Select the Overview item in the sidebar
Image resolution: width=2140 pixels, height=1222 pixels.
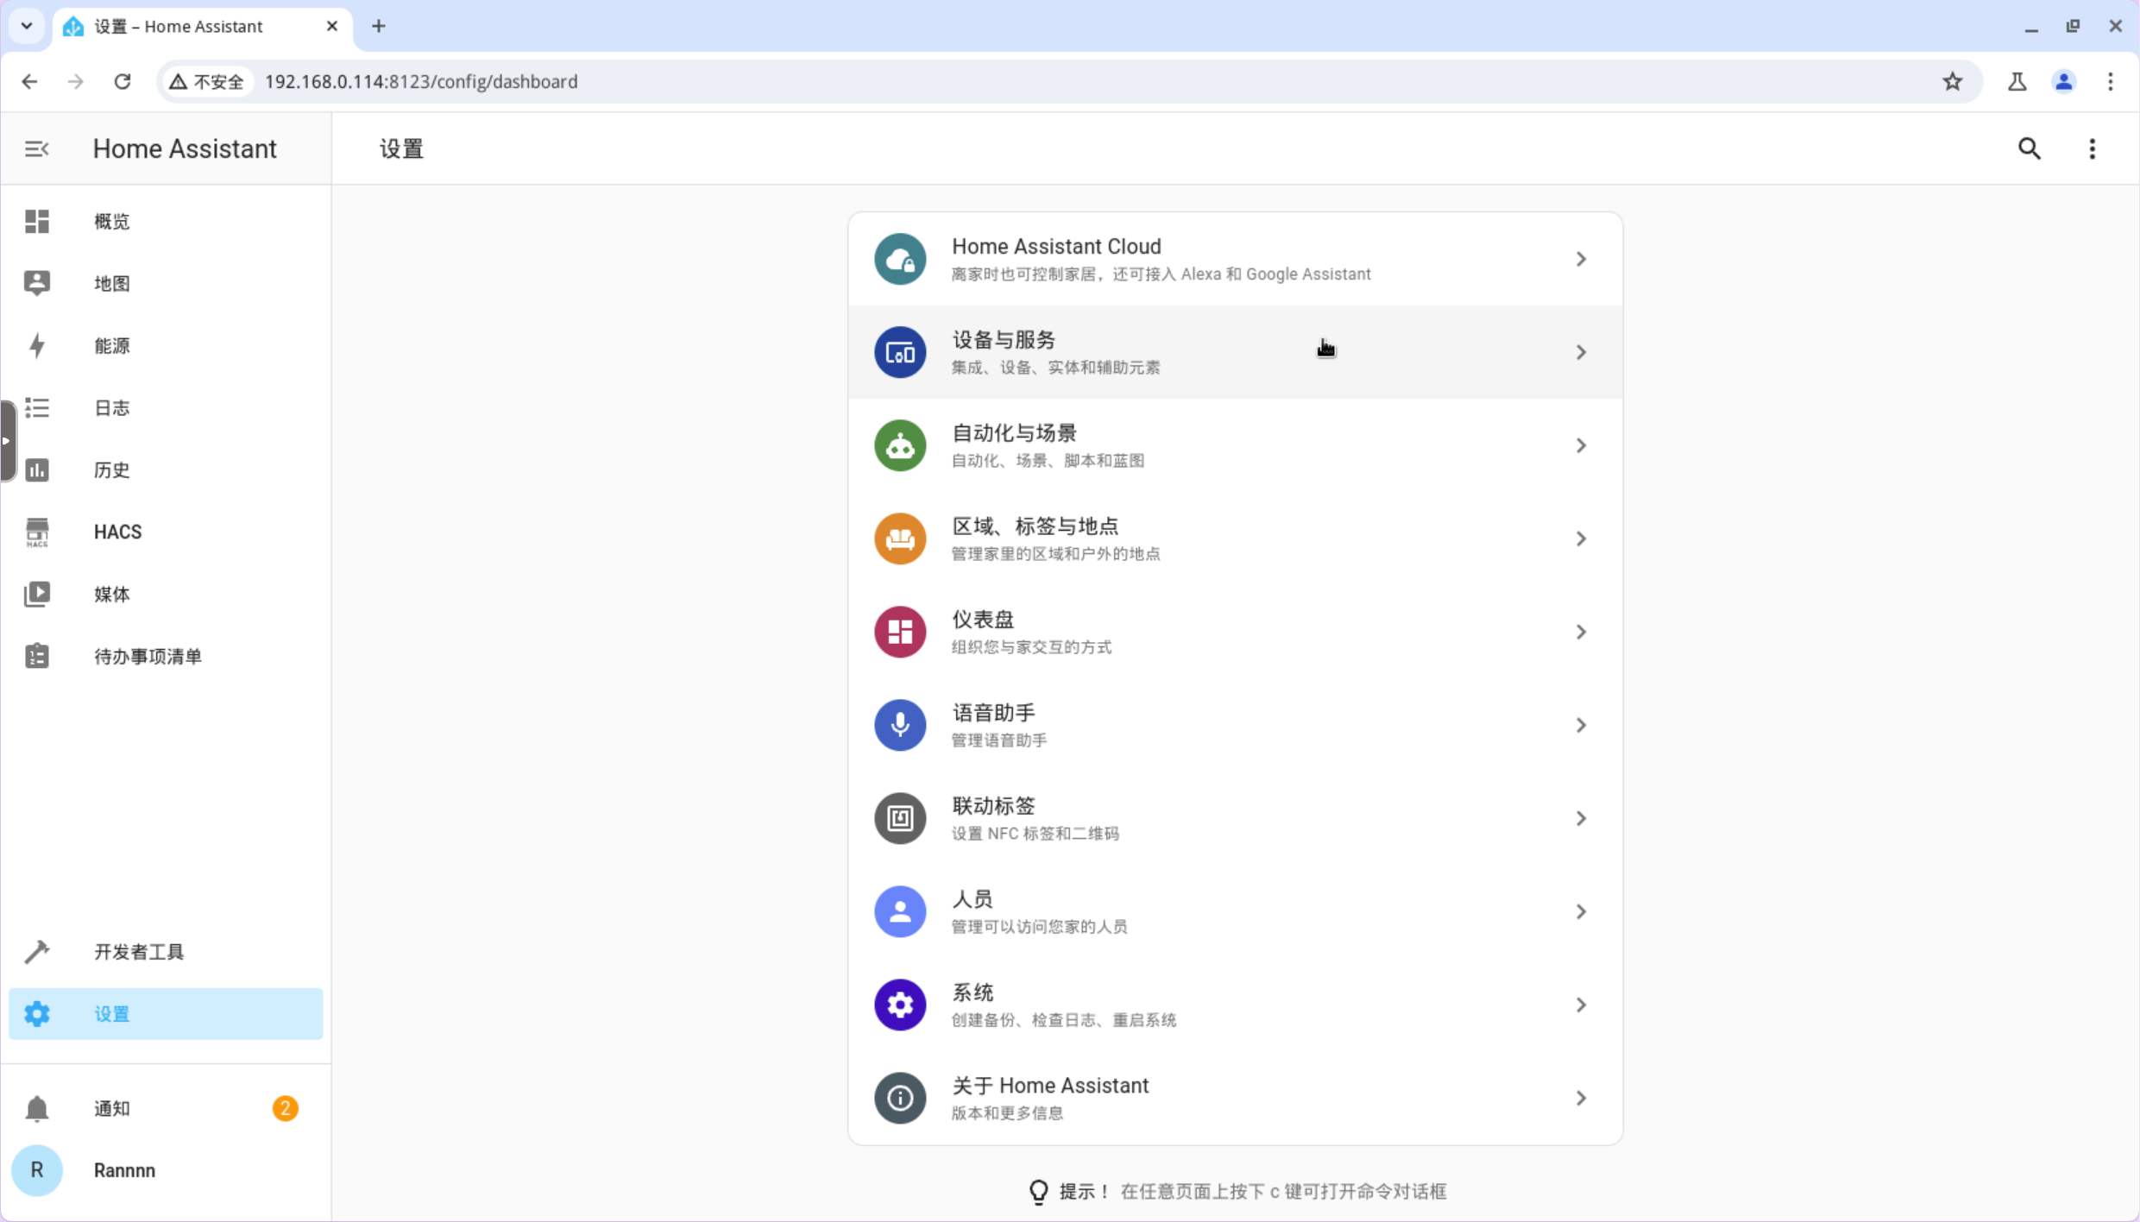pos(111,222)
